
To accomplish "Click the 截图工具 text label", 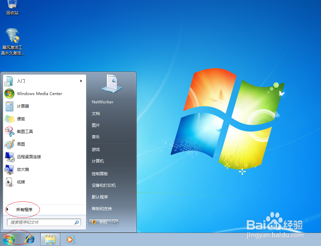I will point(25,132).
